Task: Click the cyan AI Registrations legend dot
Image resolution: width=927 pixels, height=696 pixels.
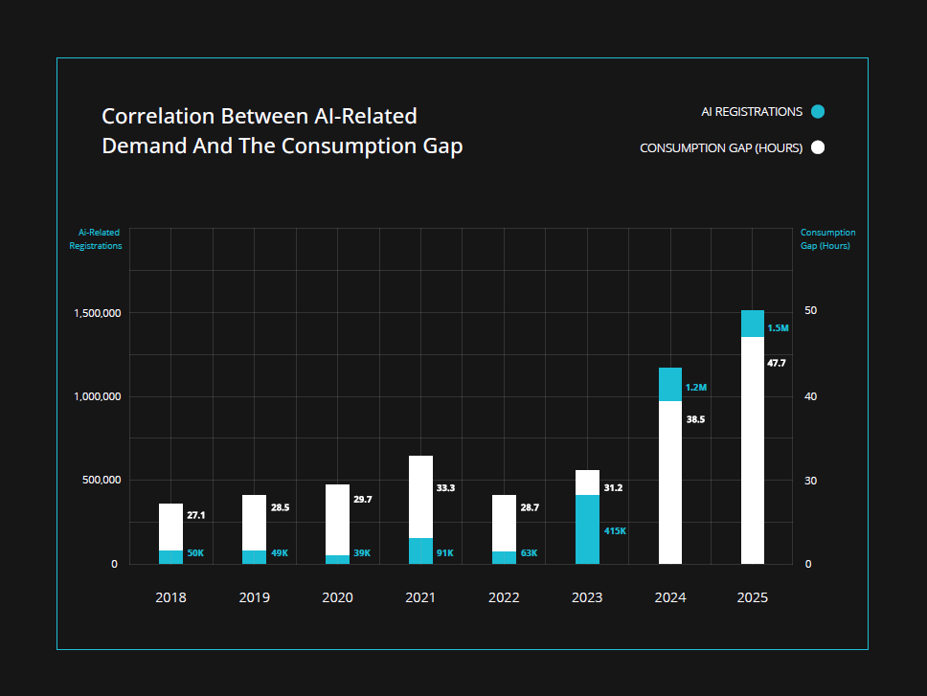Action: coord(817,112)
